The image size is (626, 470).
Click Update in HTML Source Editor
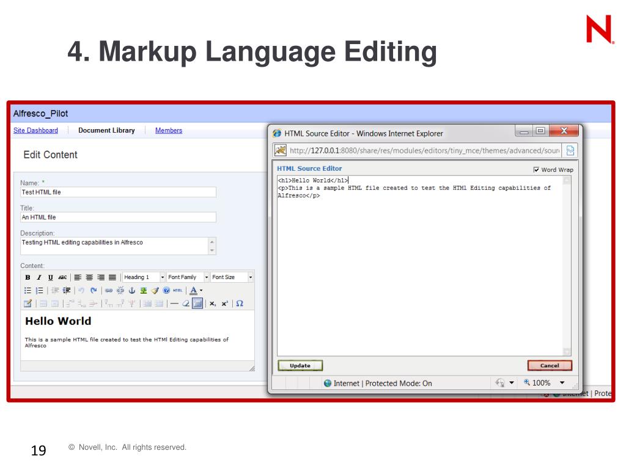tap(300, 366)
